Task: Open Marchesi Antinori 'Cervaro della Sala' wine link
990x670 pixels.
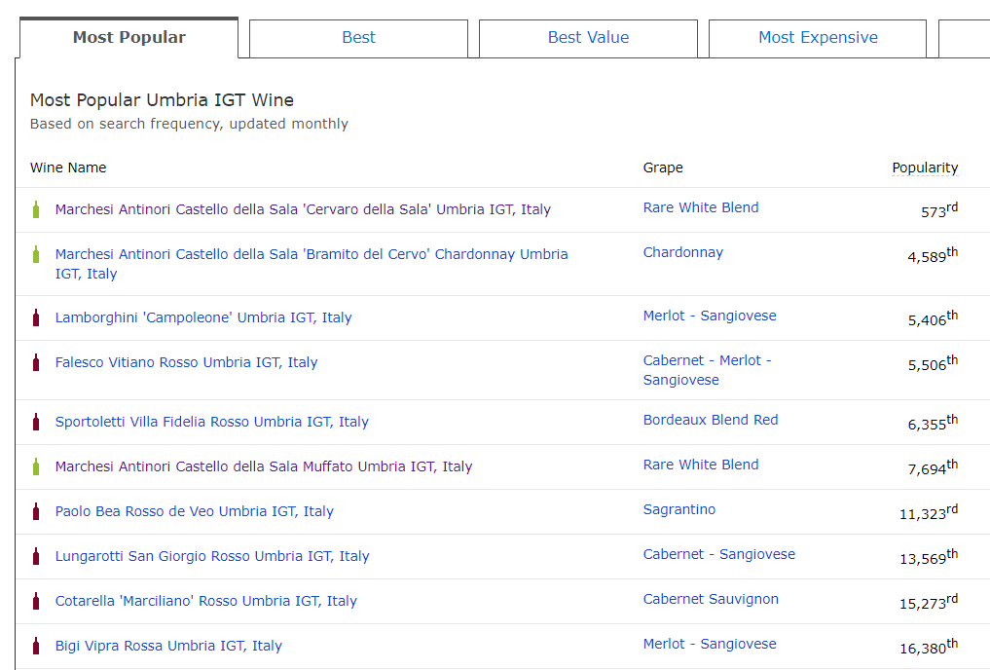Action: coord(303,209)
